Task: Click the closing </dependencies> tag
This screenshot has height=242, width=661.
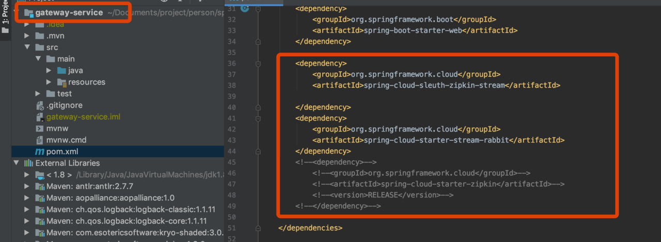Action: 310,228
